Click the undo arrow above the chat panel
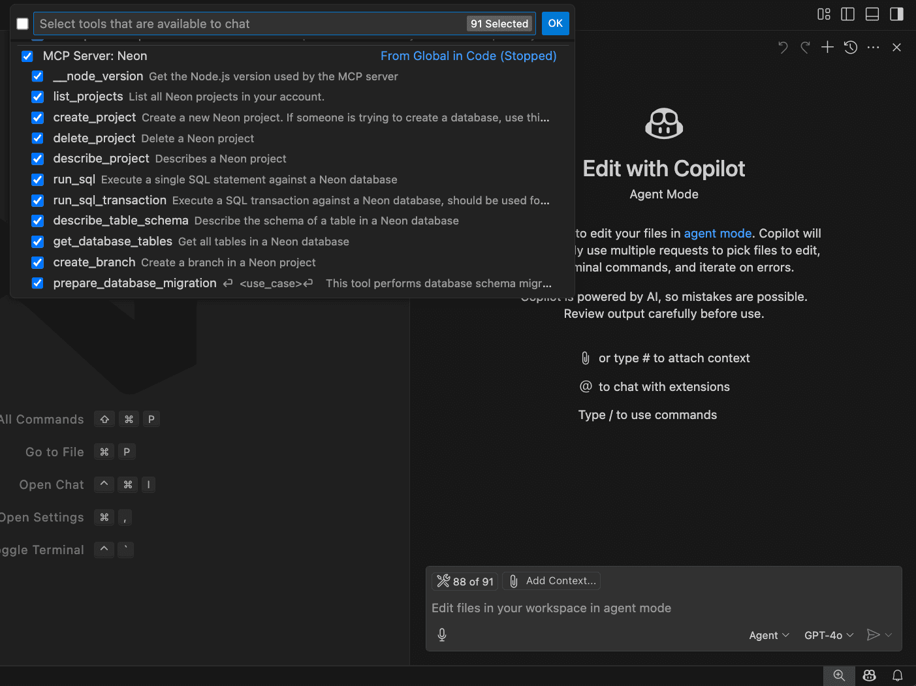Screen dimensions: 916x686 pos(782,47)
